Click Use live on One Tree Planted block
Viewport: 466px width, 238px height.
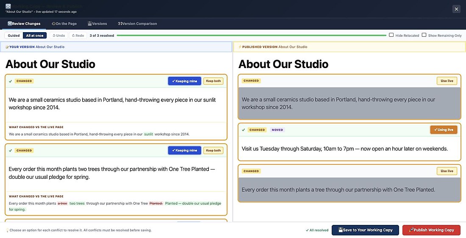tap(447, 171)
